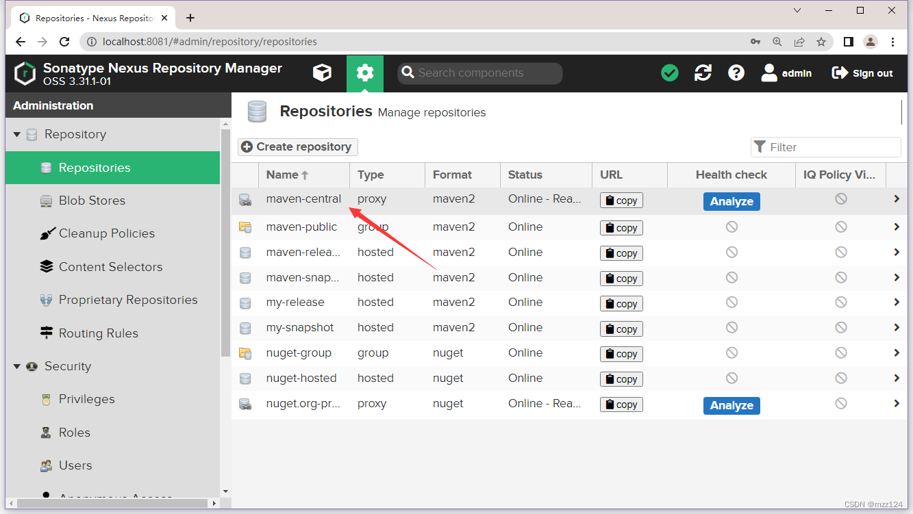Check the green system status icon
Screen dimensions: 913x514
(670, 73)
